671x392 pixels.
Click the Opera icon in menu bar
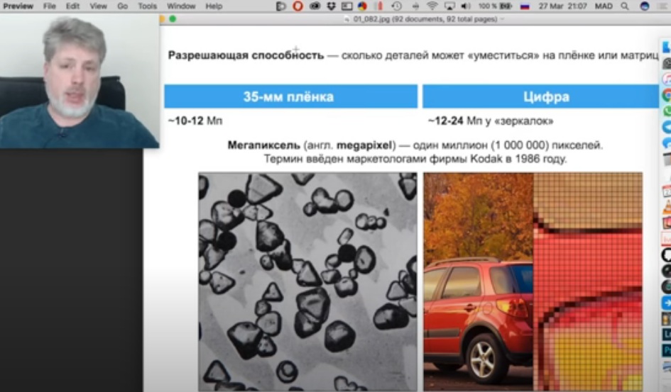point(298,6)
